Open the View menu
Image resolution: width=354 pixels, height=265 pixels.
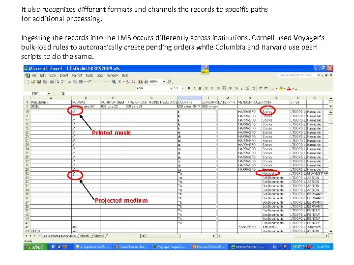pos(53,76)
